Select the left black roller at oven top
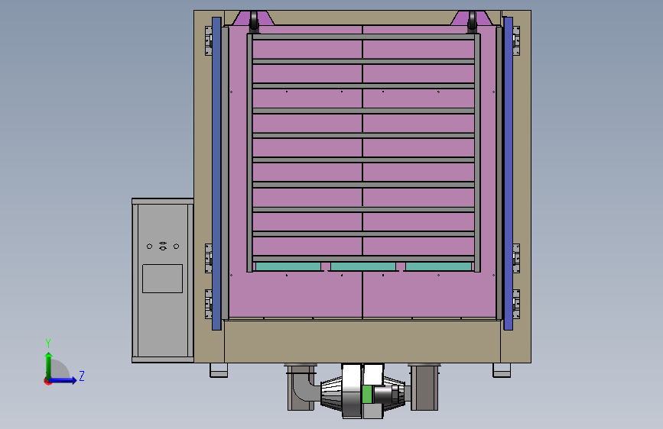Screen dimensions: 663x429 254,21
